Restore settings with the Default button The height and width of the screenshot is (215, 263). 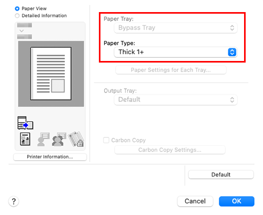click(x=221, y=175)
